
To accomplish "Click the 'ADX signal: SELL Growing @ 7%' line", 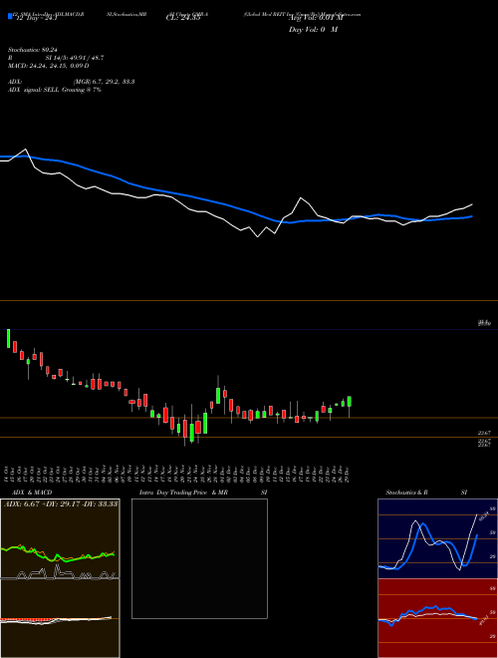I will pyautogui.click(x=55, y=90).
